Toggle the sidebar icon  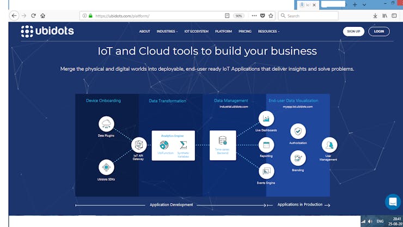click(x=394, y=16)
